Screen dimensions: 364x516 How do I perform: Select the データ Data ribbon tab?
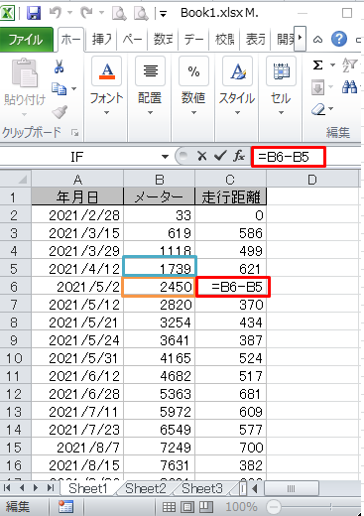[193, 40]
